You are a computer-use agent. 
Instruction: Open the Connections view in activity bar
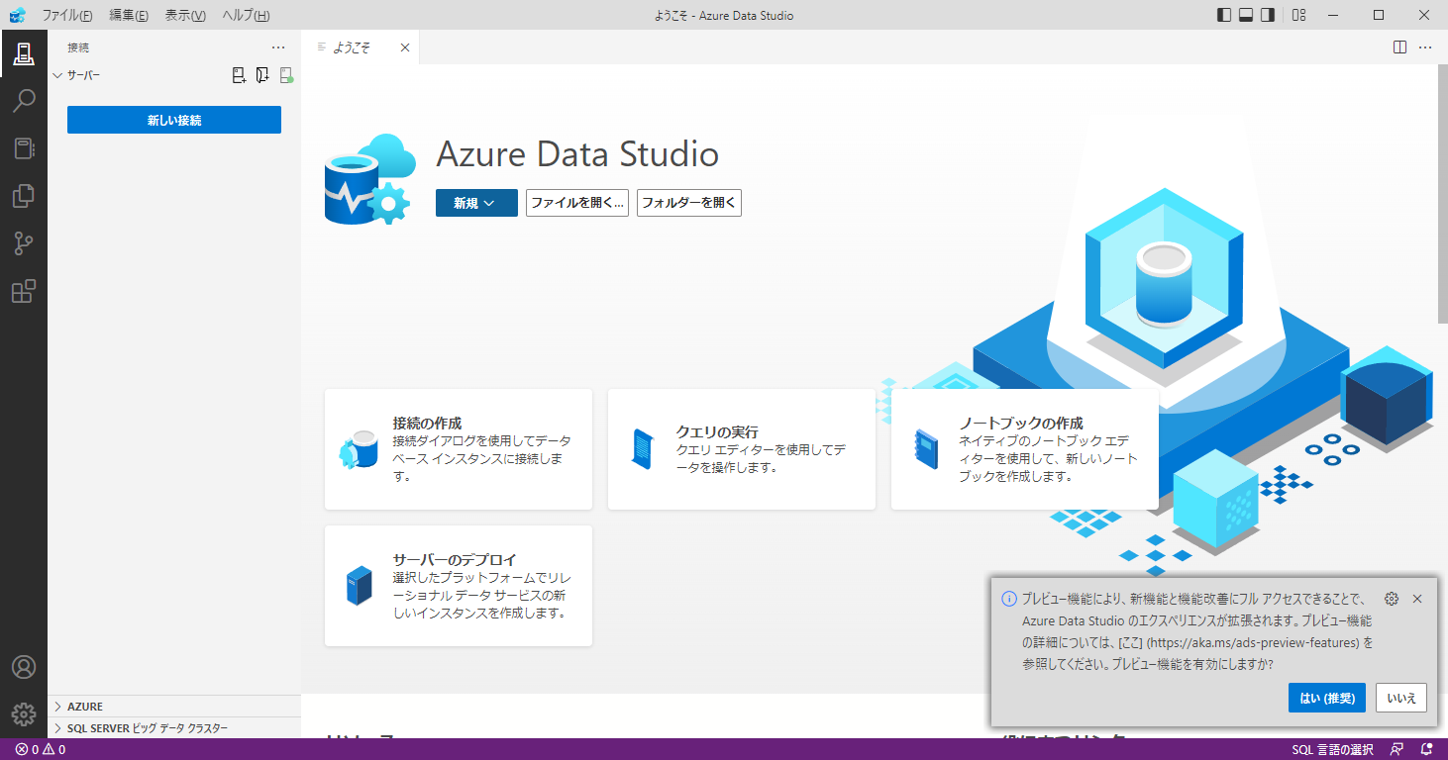pos(24,53)
